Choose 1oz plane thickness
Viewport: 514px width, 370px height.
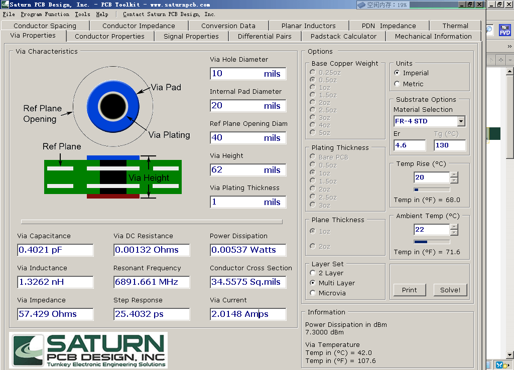pyautogui.click(x=320, y=232)
